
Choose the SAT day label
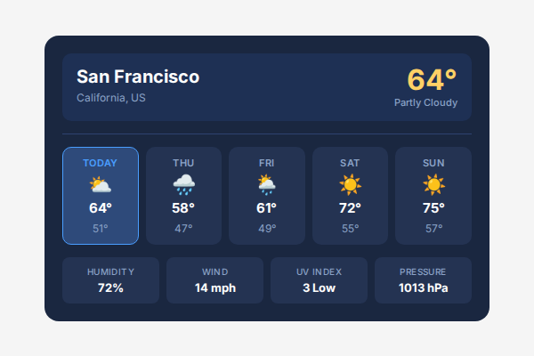pyautogui.click(x=350, y=163)
